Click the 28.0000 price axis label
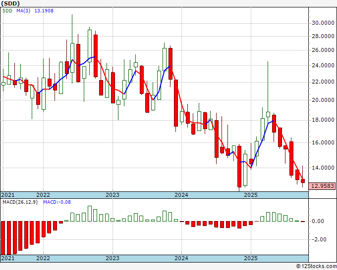The width and height of the screenshot is (337, 270). (x=323, y=36)
